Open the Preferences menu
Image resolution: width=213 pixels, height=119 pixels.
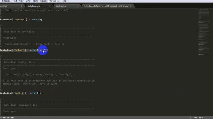[x=54, y=1]
